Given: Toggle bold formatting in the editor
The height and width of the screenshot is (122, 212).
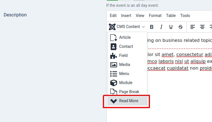Looking at the screenshot, I should (152, 27).
